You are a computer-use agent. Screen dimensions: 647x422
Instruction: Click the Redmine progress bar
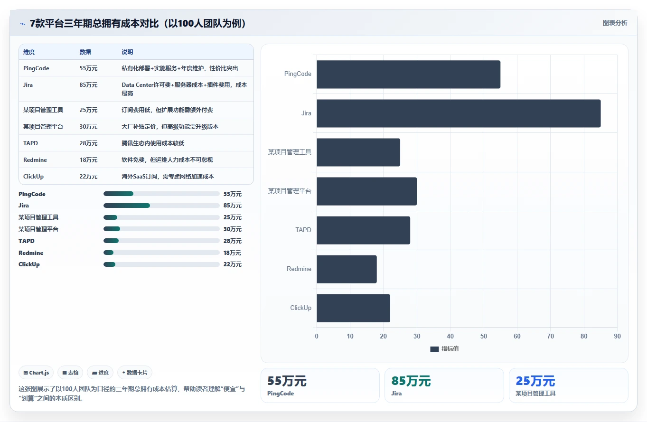point(161,253)
